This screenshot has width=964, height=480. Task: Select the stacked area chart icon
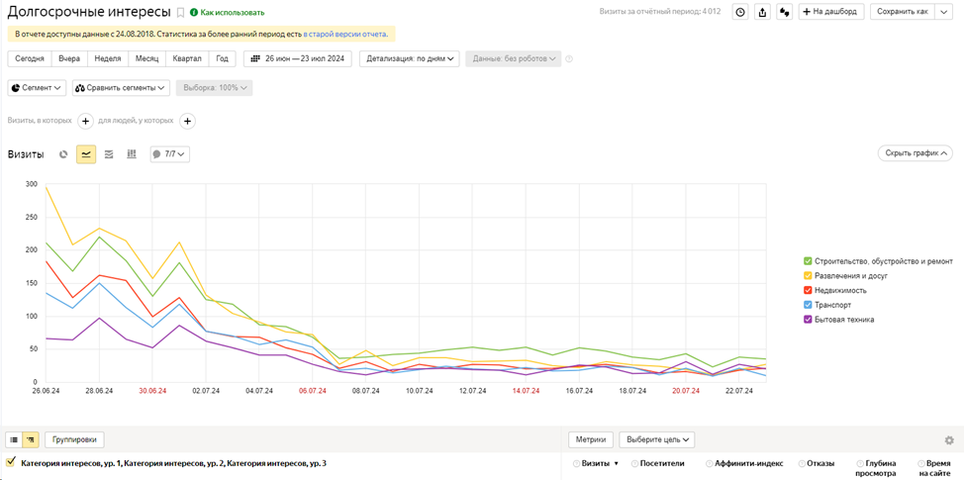(x=109, y=154)
